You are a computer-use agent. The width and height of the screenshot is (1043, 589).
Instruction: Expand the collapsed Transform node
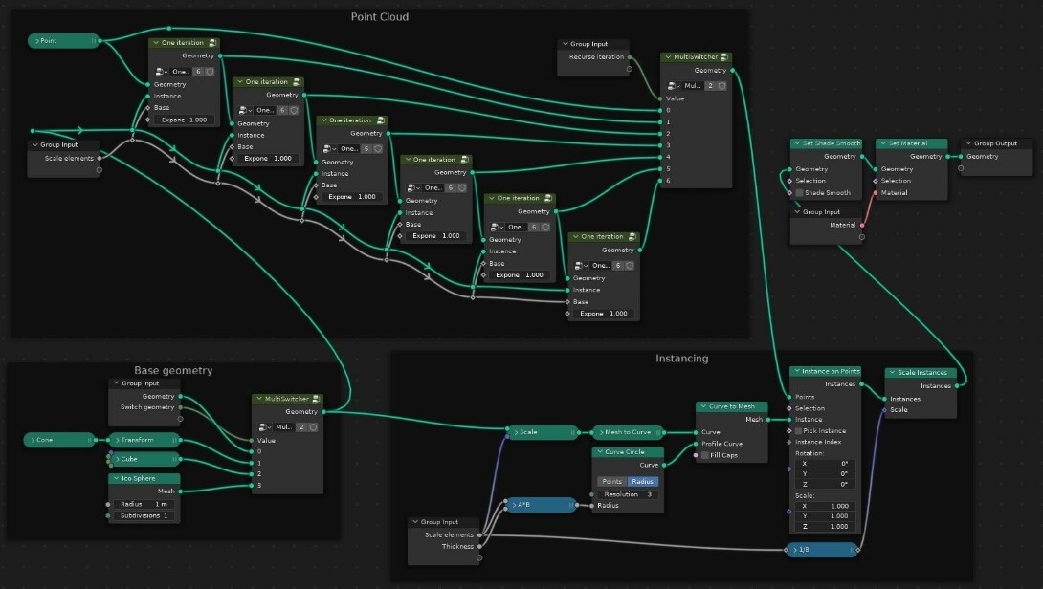[x=117, y=440]
